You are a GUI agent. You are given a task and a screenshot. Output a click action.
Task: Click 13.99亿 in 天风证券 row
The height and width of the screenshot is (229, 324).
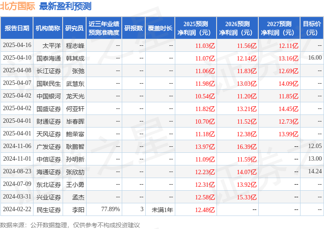click(x=289, y=134)
